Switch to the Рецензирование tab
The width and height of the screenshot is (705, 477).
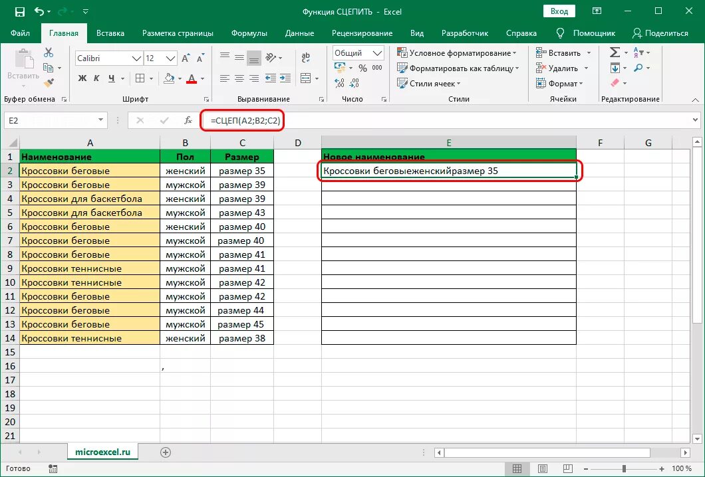[x=362, y=33]
